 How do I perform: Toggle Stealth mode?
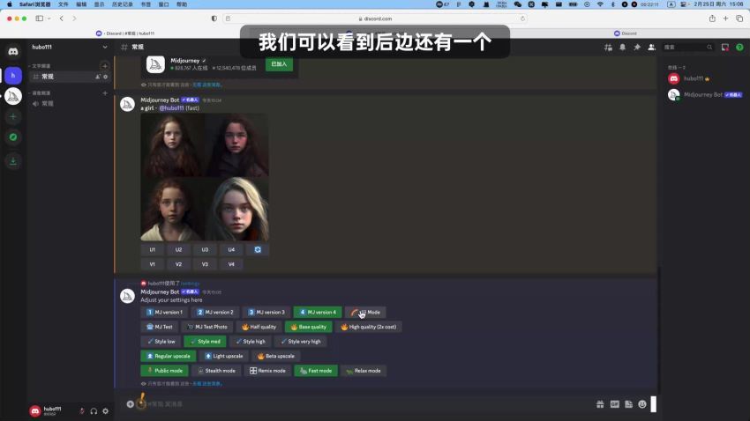(216, 371)
